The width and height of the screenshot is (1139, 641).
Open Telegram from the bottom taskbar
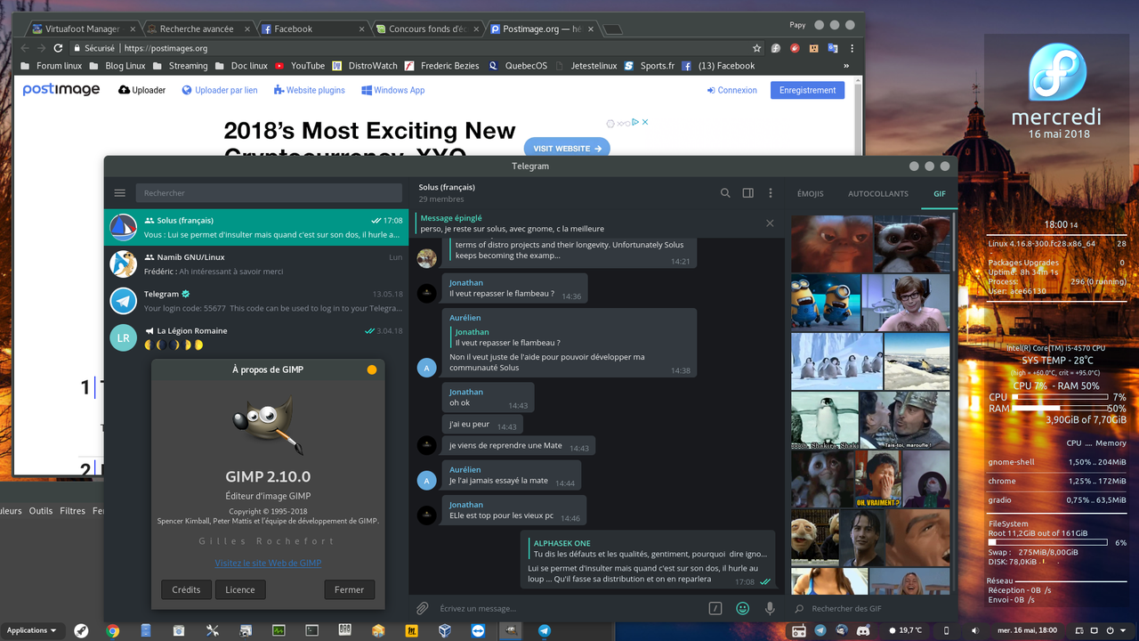click(x=544, y=630)
